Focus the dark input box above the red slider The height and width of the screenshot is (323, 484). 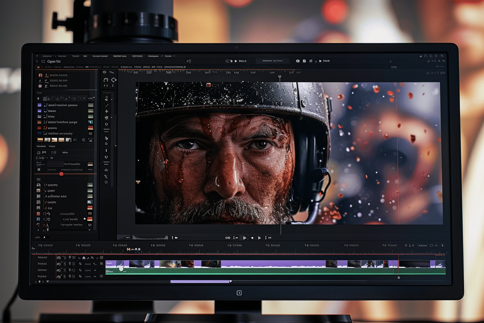pos(56,164)
